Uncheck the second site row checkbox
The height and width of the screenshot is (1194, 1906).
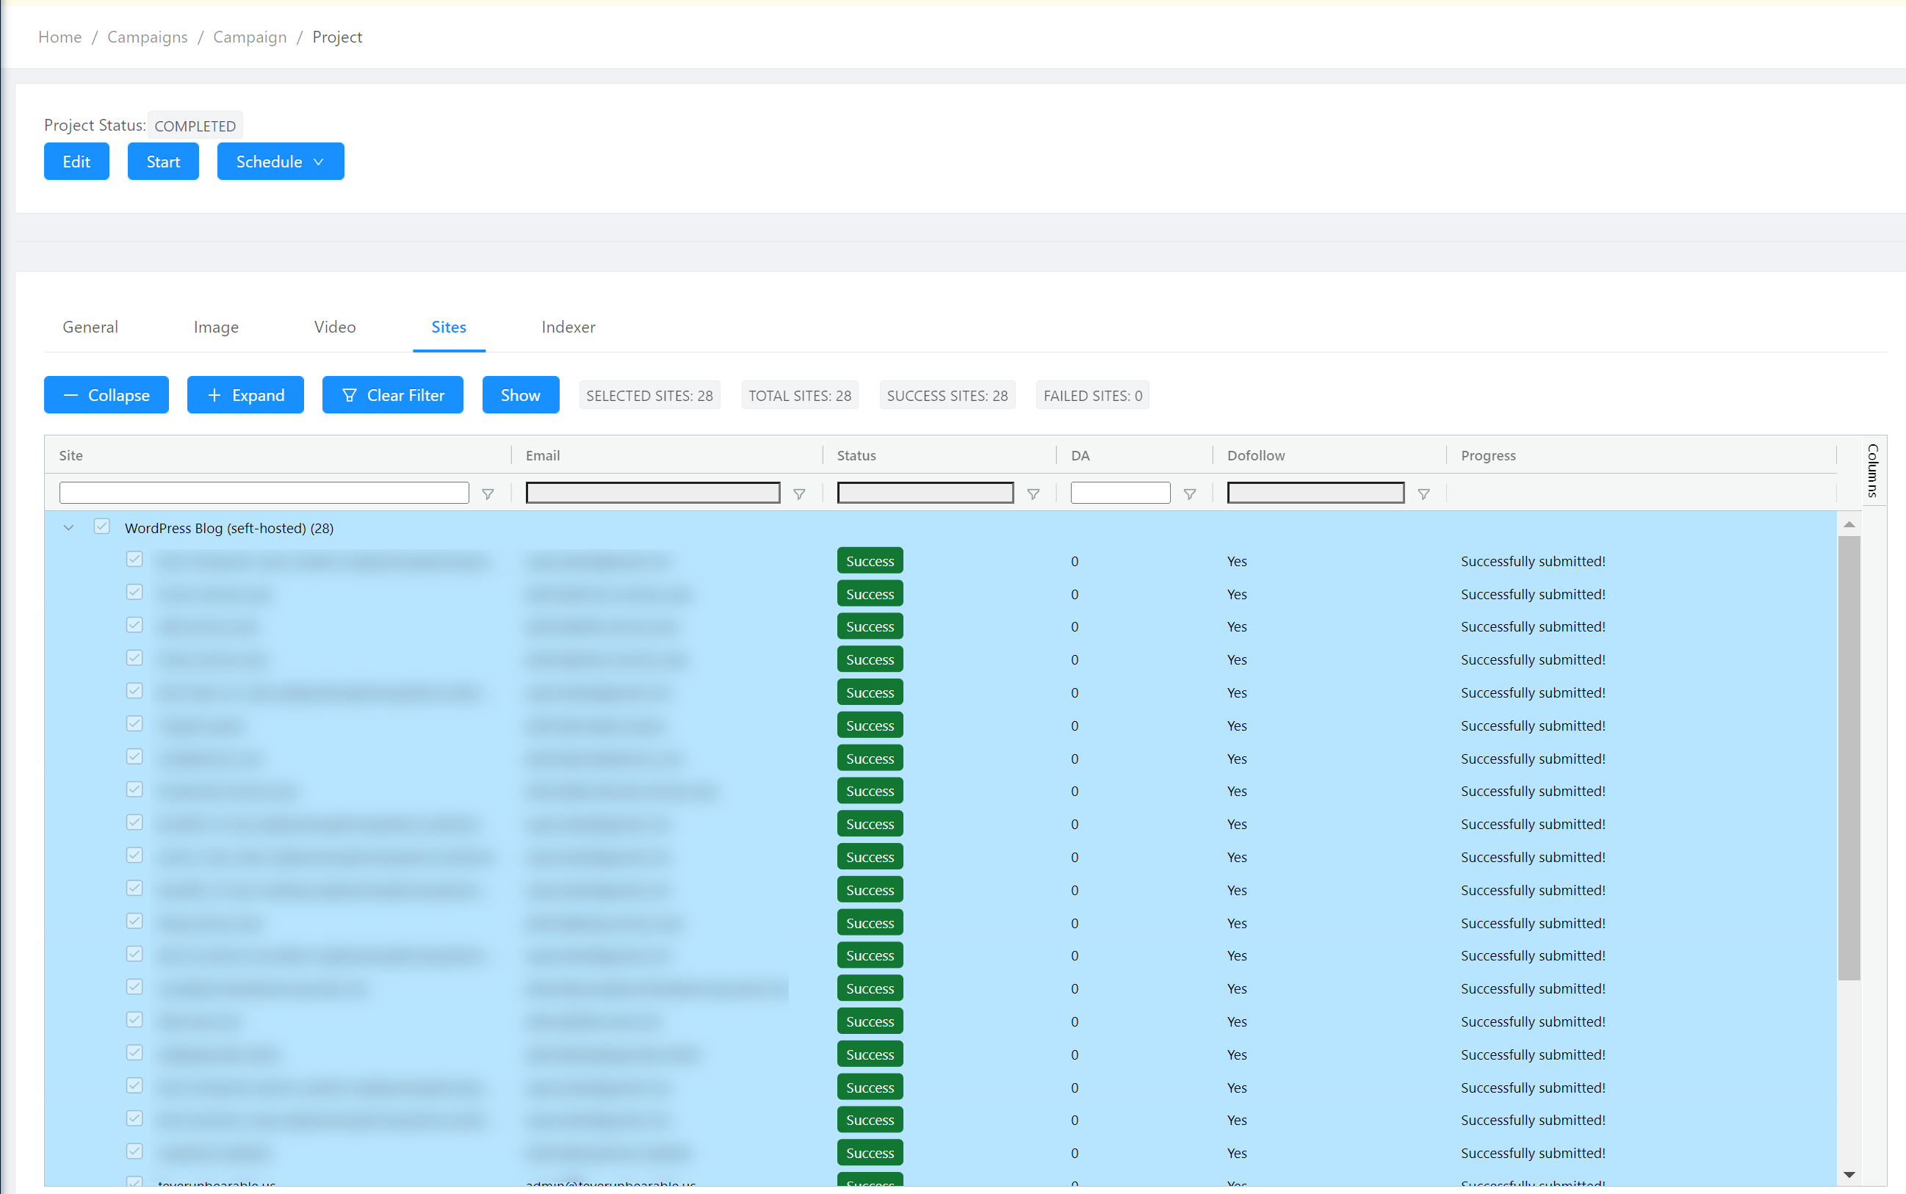pyautogui.click(x=134, y=593)
